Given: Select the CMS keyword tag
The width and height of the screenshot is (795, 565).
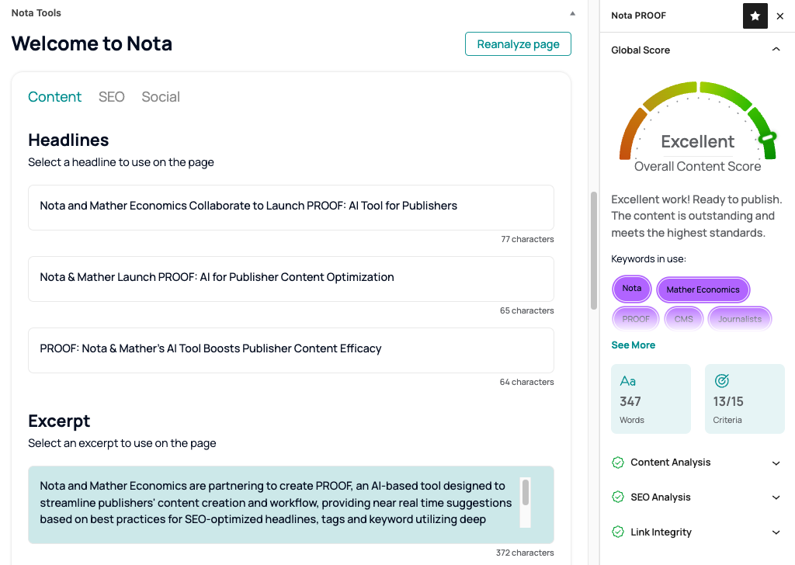Looking at the screenshot, I should click(x=683, y=319).
